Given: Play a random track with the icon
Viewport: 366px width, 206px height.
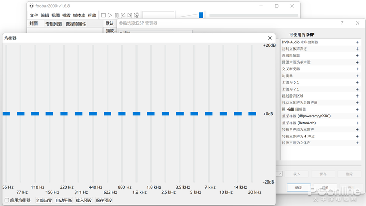Looking at the screenshot, I should click(x=136, y=15).
